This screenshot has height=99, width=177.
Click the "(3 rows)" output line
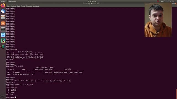[10, 94]
